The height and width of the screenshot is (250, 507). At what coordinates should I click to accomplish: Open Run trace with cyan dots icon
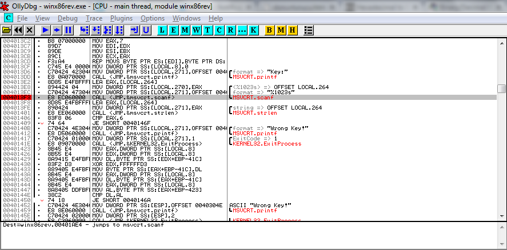(242, 30)
